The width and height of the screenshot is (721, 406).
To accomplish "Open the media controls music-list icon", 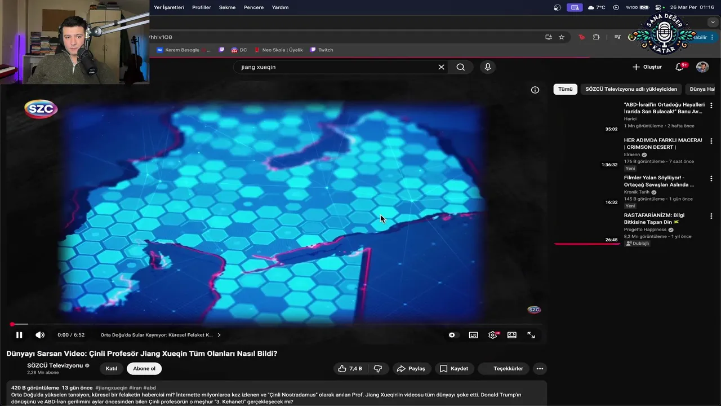I will [x=618, y=37].
